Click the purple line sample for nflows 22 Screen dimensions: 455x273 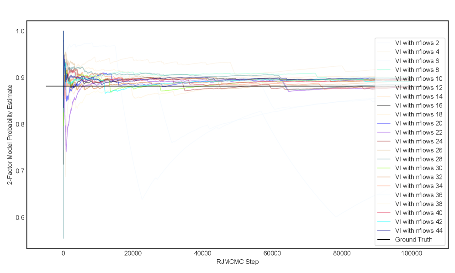[x=384, y=132]
